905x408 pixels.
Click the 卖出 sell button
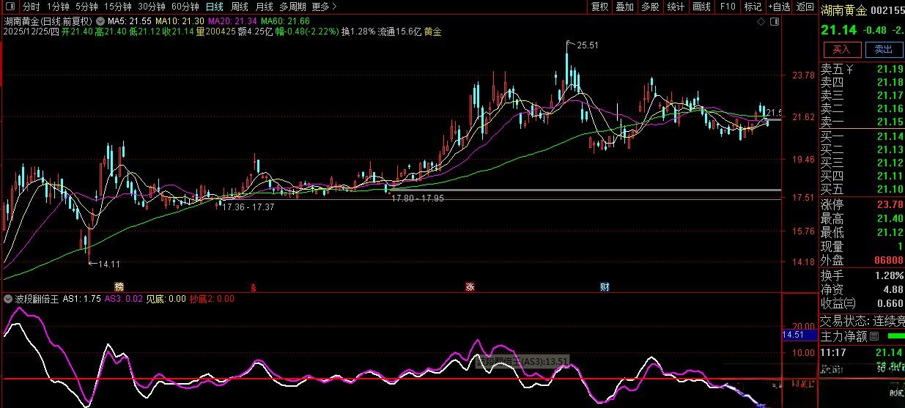[884, 50]
